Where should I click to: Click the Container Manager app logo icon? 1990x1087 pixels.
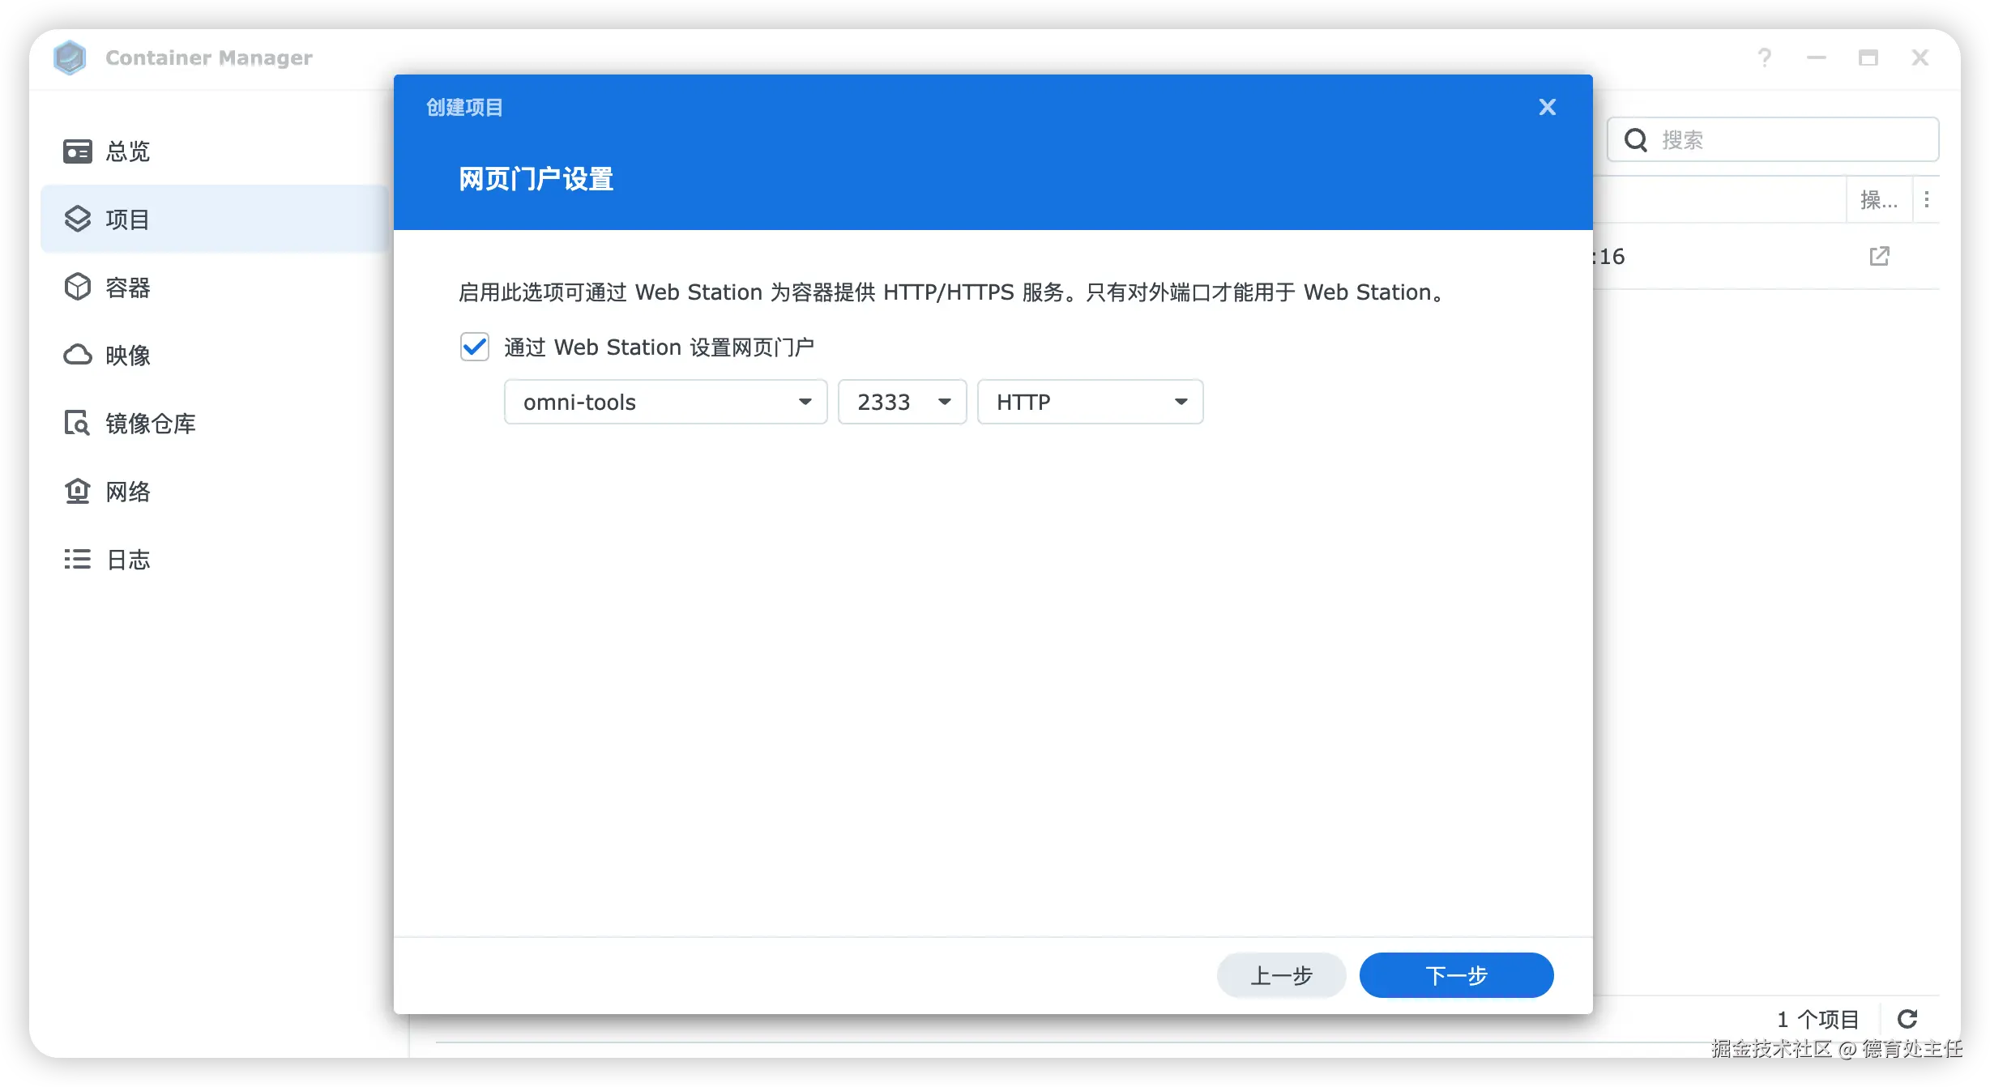(x=70, y=58)
